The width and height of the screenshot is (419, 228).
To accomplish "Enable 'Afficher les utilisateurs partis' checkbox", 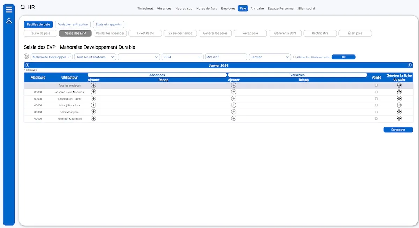I will (x=295, y=57).
